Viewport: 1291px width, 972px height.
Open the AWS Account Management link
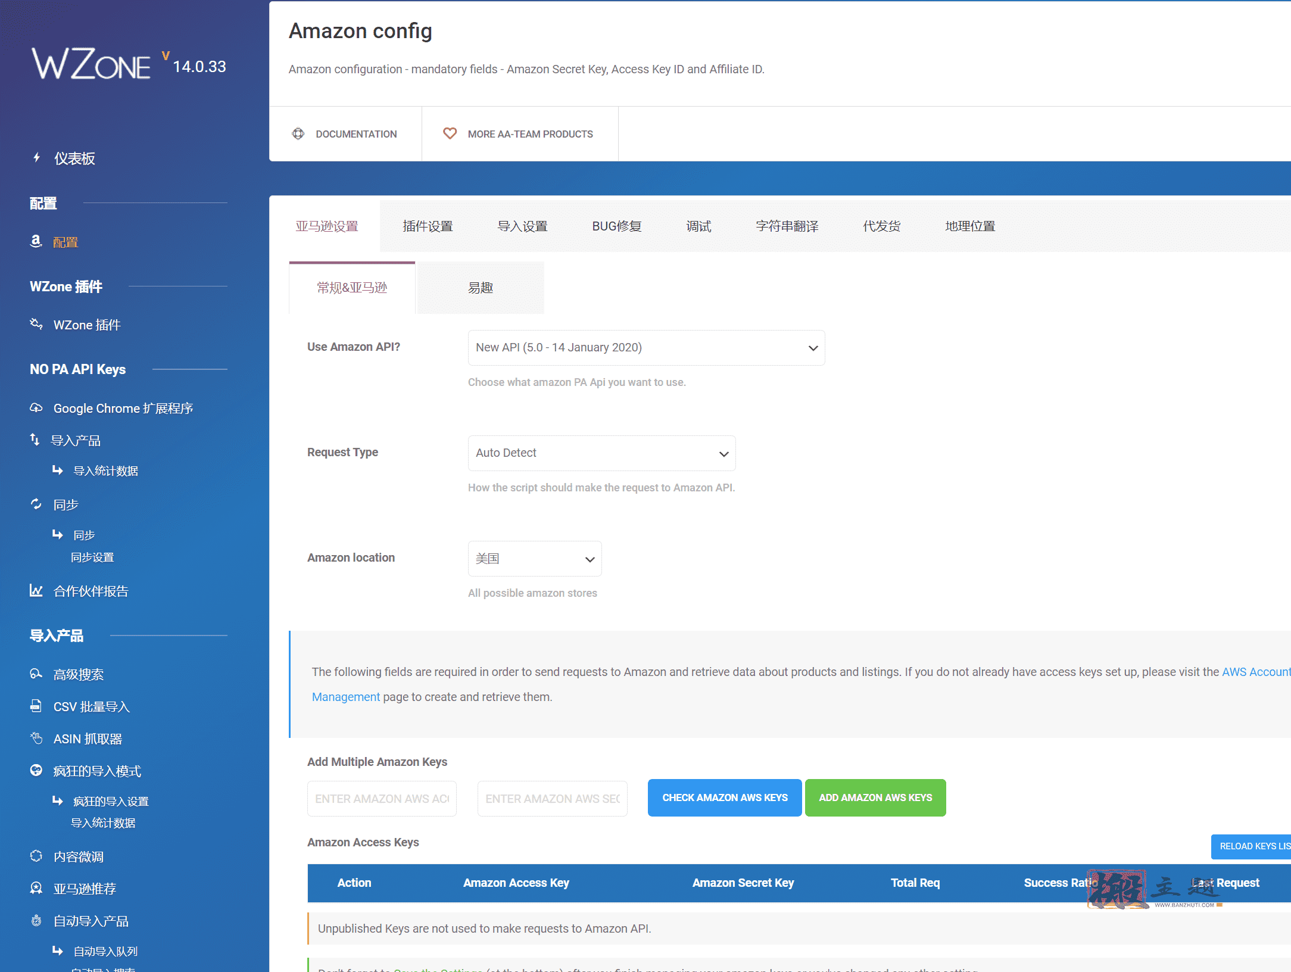point(1256,672)
